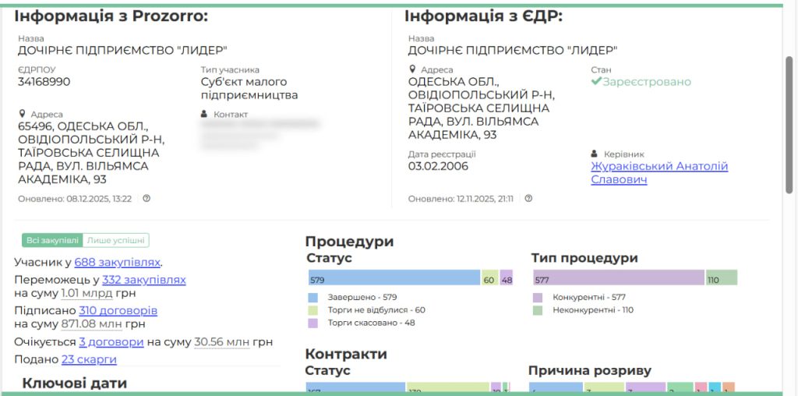The height and width of the screenshot is (396, 798).
Task: Select the Всі закупівлі toggle
Action: coord(52,240)
